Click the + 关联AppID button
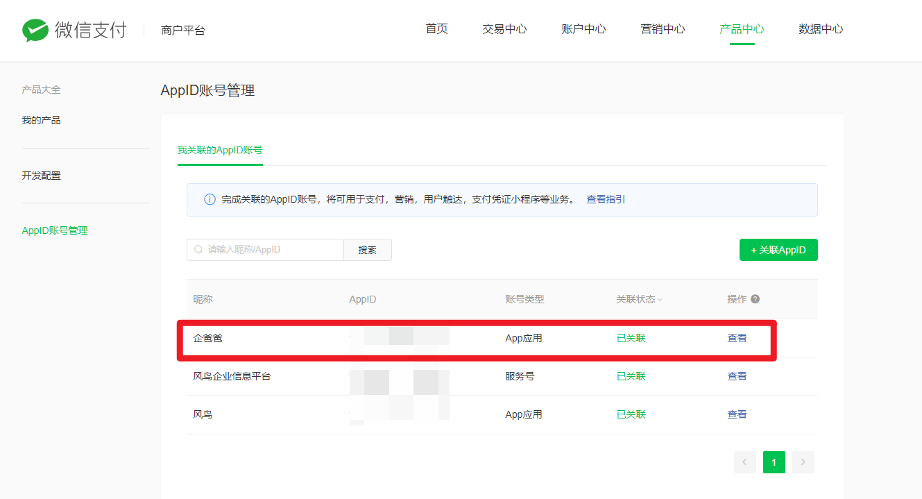This screenshot has width=922, height=499. 778,250
